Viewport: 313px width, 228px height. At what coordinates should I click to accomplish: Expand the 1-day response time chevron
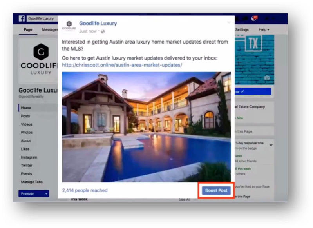(x=271, y=145)
